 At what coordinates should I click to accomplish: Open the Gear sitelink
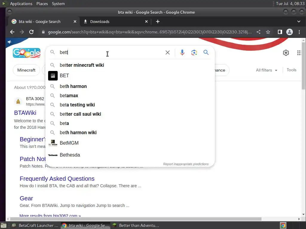[26, 198]
